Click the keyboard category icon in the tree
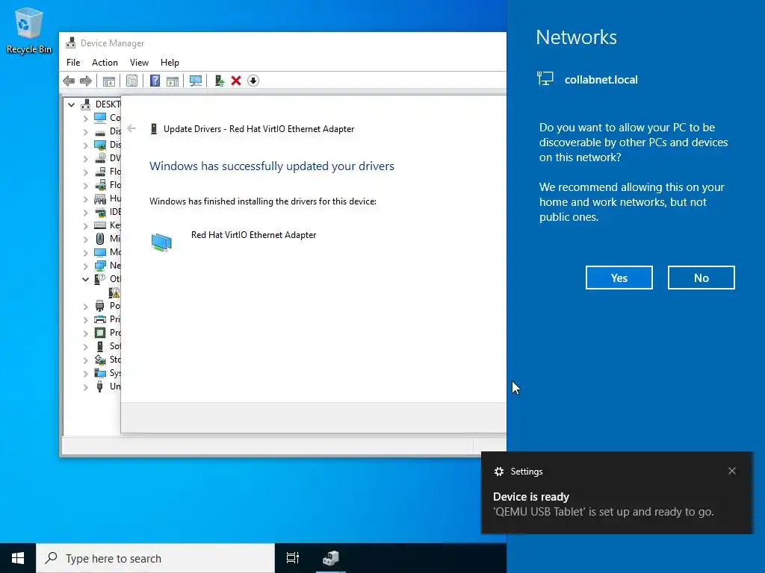The width and height of the screenshot is (765, 573). 100,225
